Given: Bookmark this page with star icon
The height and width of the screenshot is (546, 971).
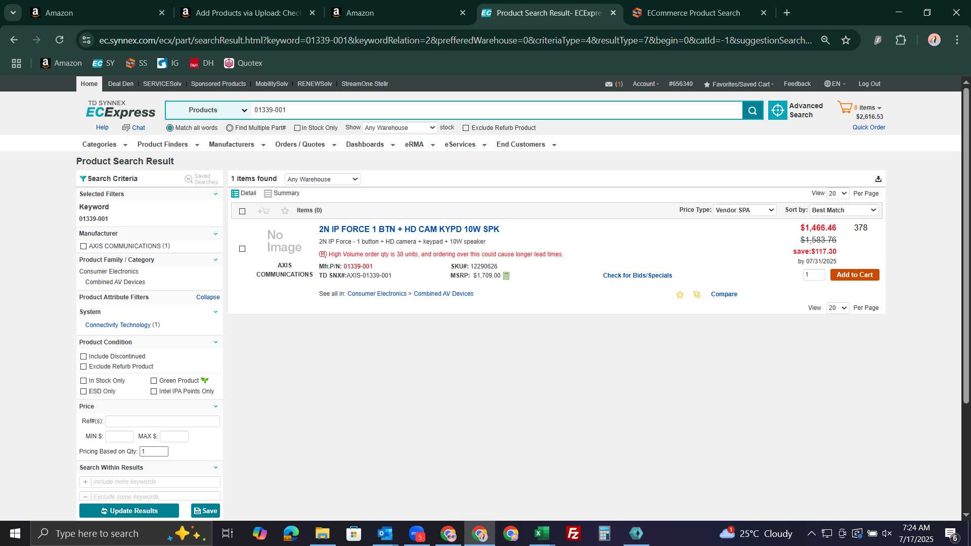Looking at the screenshot, I should [846, 40].
